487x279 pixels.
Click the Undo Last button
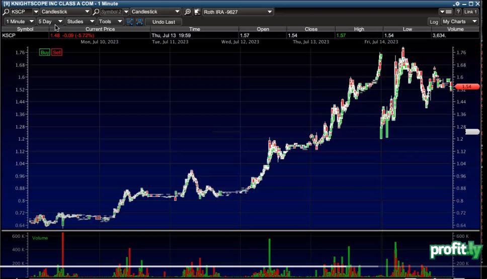[164, 22]
